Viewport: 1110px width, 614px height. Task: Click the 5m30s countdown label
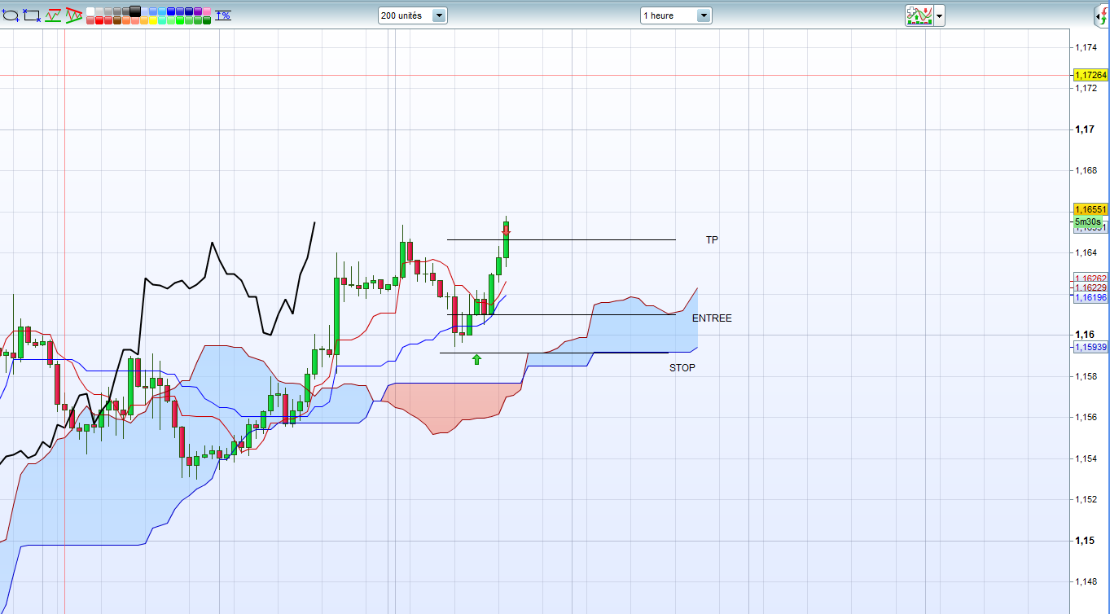click(x=1087, y=221)
